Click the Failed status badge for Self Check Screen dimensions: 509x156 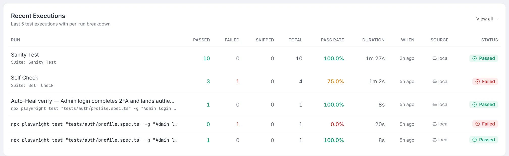pyautogui.click(x=485, y=82)
